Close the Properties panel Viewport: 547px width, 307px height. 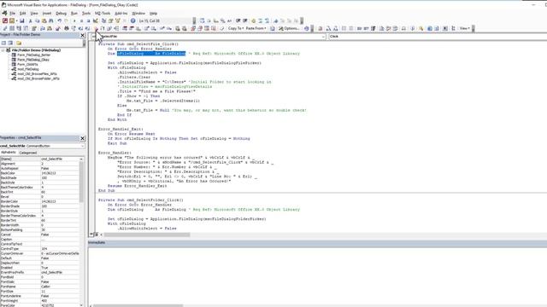[x=83, y=138]
